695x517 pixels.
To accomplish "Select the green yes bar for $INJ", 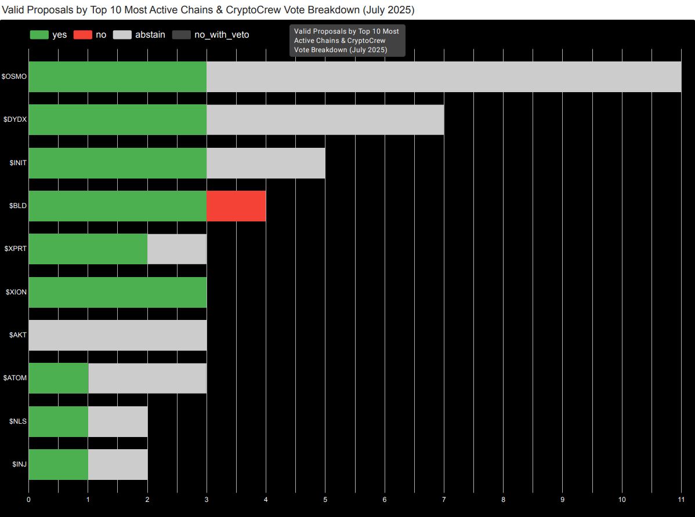I will pos(59,465).
